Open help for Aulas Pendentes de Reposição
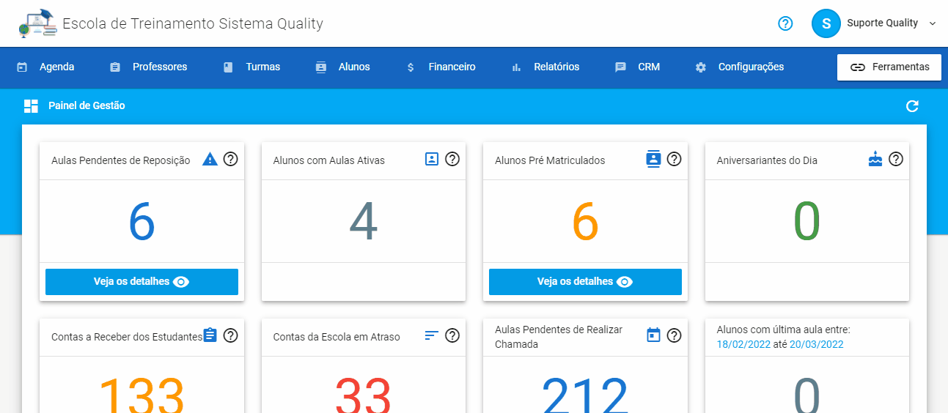The image size is (948, 413). pos(231,159)
